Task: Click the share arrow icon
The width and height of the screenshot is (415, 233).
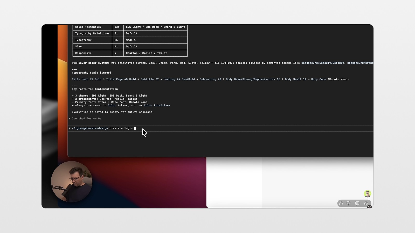Action: 366,203
